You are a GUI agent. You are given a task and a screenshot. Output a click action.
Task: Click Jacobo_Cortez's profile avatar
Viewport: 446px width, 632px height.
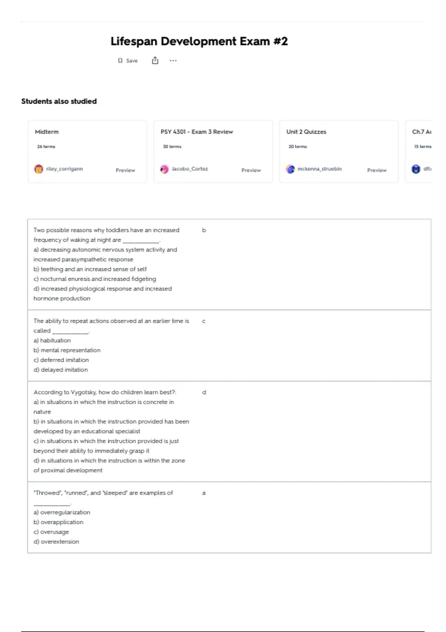[164, 169]
